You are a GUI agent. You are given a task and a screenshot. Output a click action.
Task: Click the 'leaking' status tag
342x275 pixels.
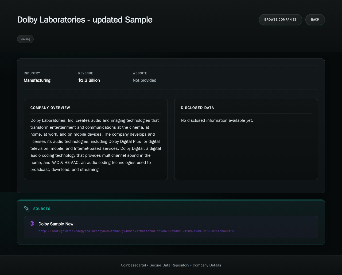(25, 39)
